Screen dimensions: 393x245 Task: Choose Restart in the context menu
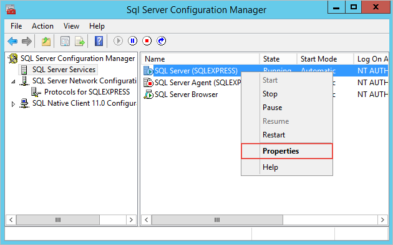pyautogui.click(x=274, y=135)
